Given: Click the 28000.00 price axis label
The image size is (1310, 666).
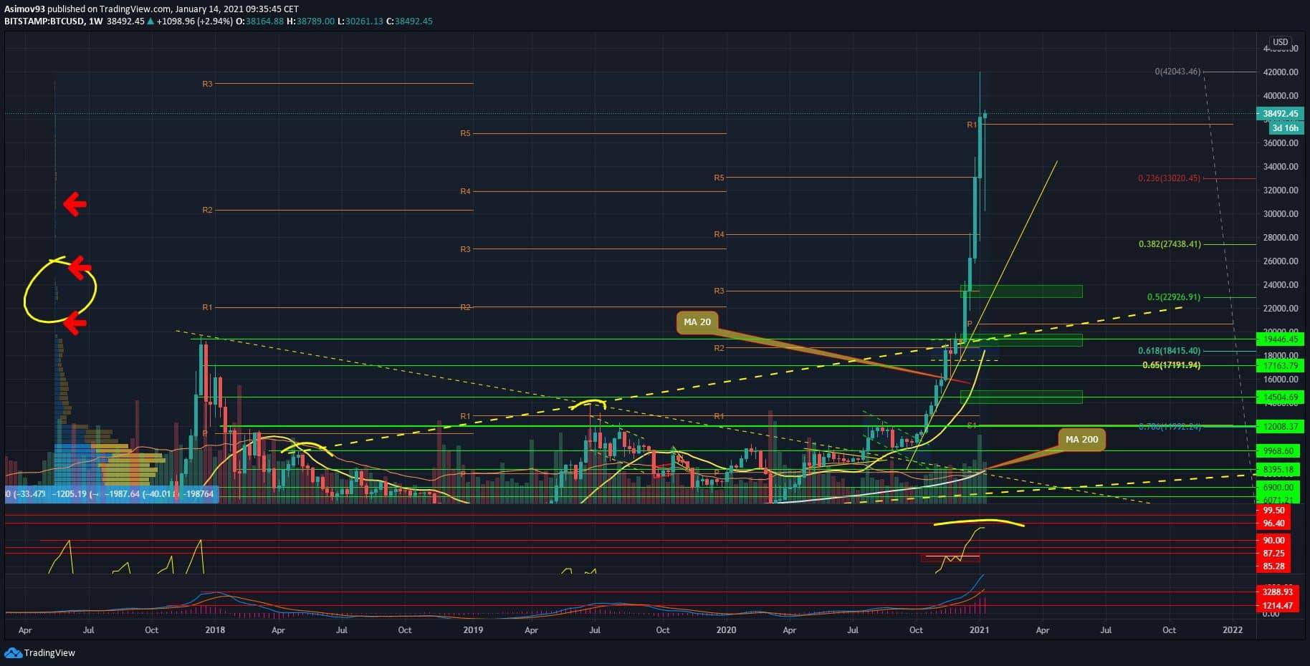Looking at the screenshot, I should (1281, 238).
